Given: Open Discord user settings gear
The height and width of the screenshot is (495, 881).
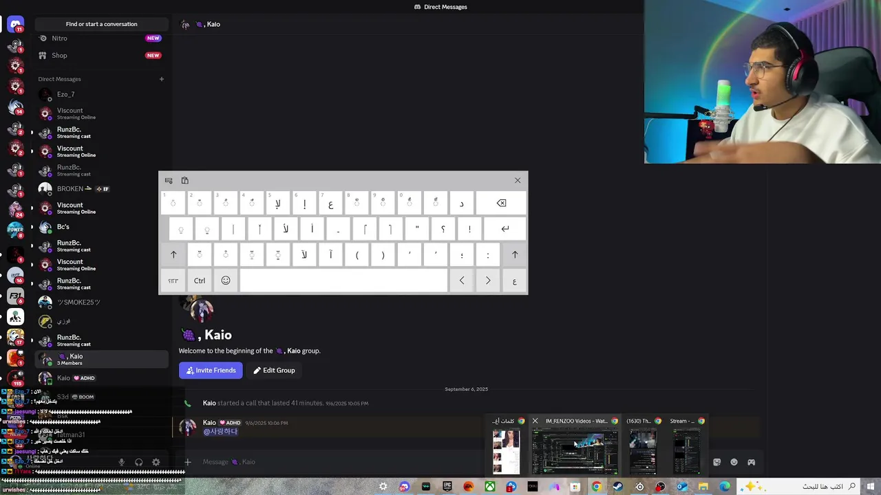Looking at the screenshot, I should [156, 463].
